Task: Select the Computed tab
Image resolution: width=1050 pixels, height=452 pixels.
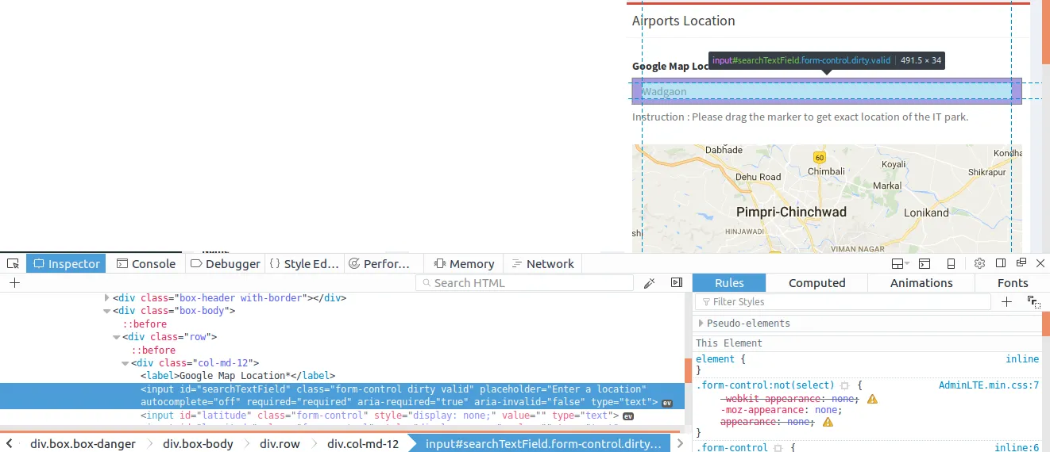Action: click(816, 282)
